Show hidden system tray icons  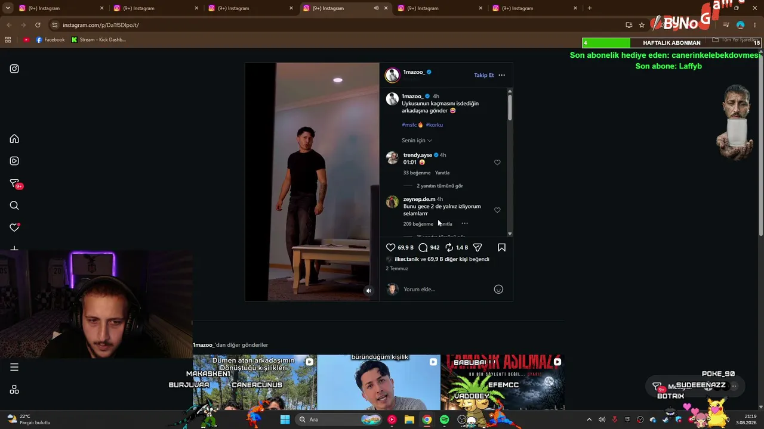[x=589, y=419]
